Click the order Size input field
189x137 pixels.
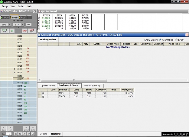[9, 134]
